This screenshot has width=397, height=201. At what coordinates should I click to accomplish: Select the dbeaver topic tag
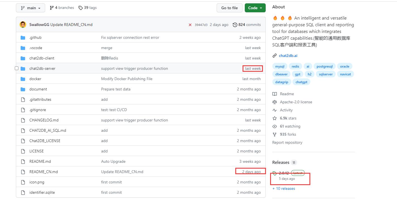(x=281, y=74)
